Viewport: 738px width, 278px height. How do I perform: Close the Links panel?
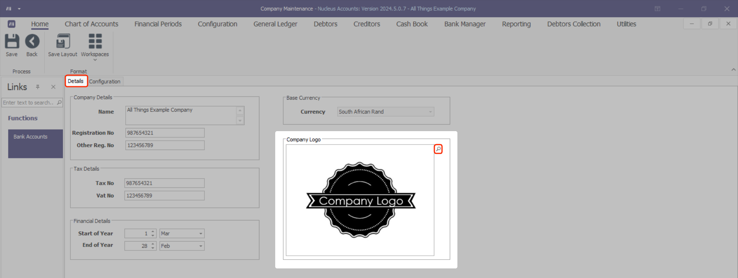[x=53, y=87]
